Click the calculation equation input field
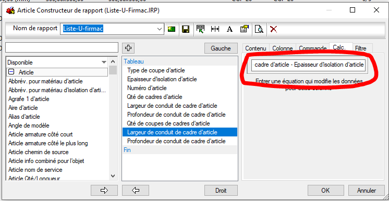The width and height of the screenshot is (389, 201). click(x=308, y=65)
